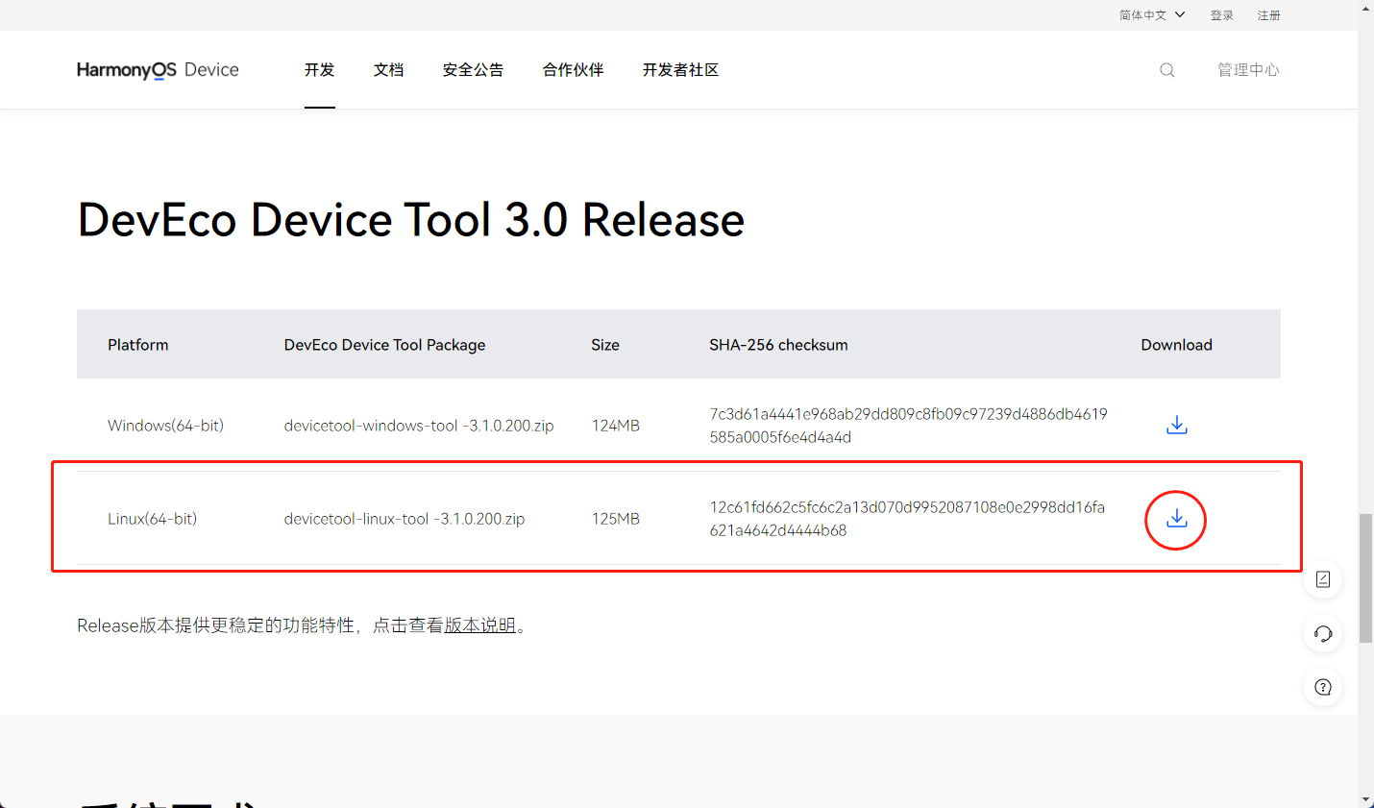
Task: Open the search icon in header
Action: tap(1166, 70)
